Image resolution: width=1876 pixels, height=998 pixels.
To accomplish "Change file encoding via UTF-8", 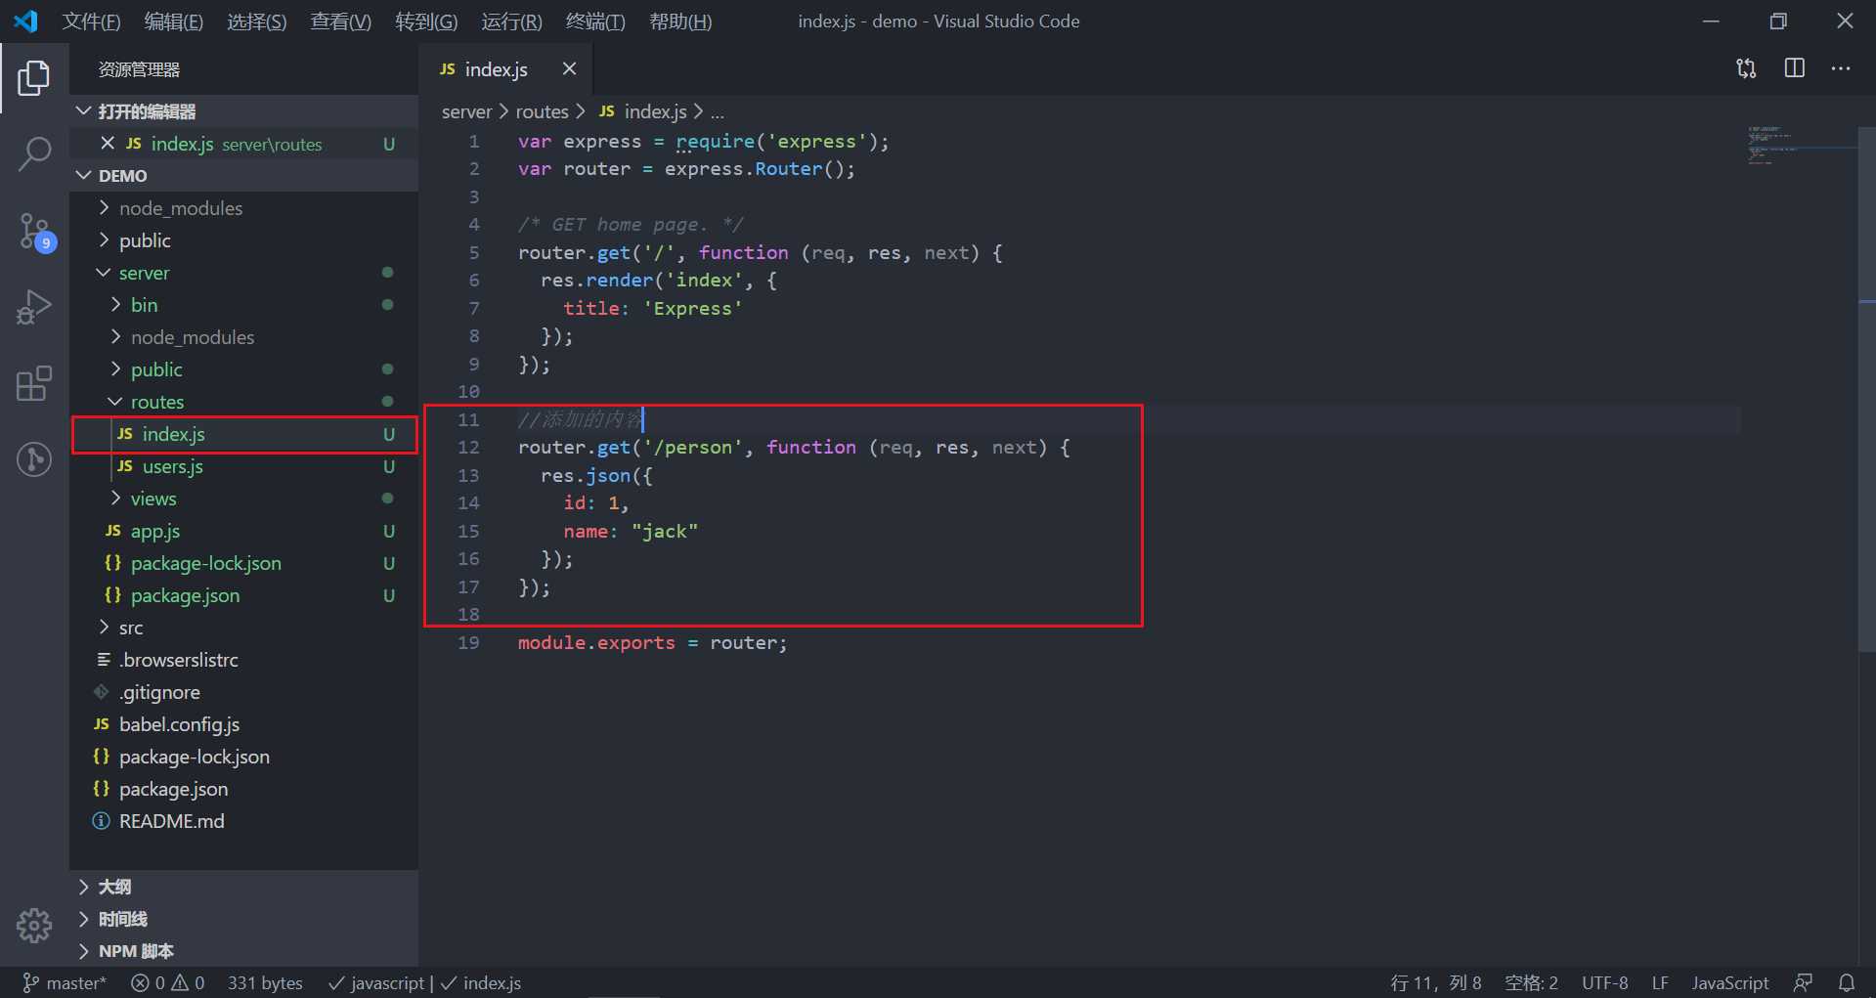I will tap(1605, 982).
